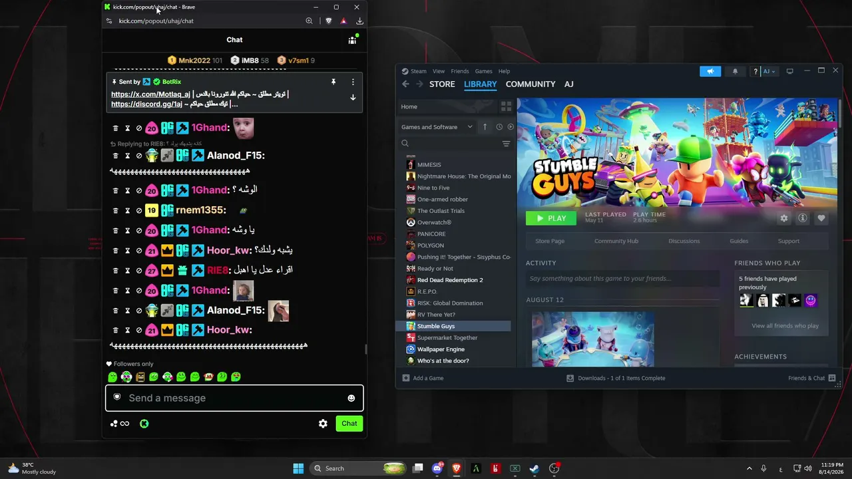This screenshot has height=479, width=852.
Task: Click View all friends who play
Action: pos(785,326)
